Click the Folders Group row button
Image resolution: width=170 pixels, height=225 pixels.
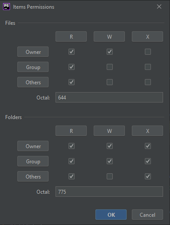[x=33, y=161]
